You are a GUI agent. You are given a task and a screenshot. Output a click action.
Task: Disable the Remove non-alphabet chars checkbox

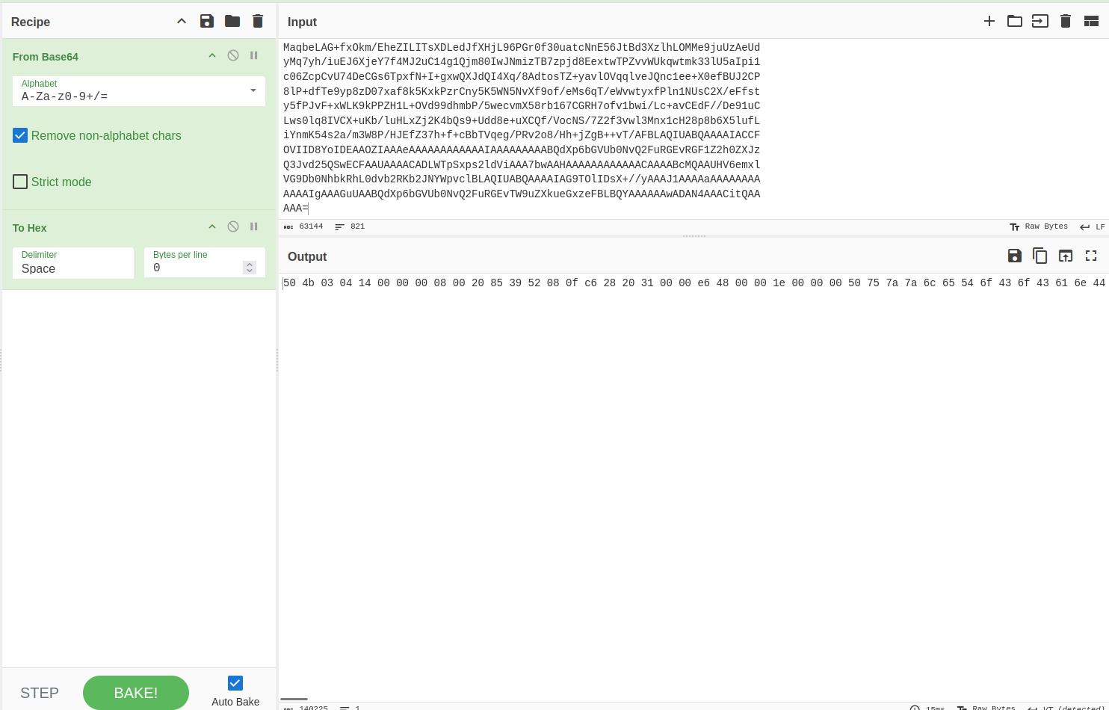coord(19,135)
